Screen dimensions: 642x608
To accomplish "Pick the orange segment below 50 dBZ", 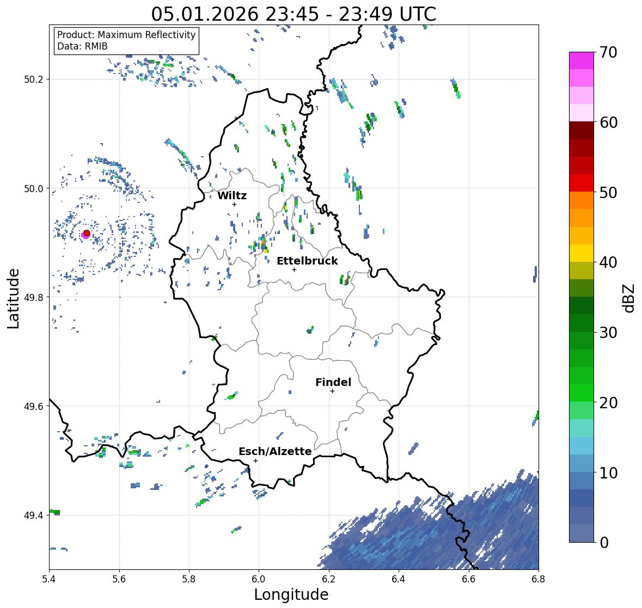I will point(582,200).
